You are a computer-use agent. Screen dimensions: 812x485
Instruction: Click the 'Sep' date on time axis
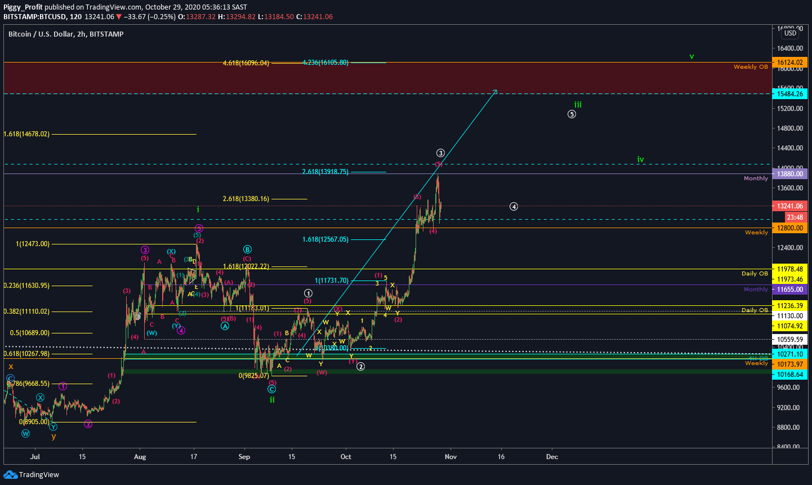[244, 457]
